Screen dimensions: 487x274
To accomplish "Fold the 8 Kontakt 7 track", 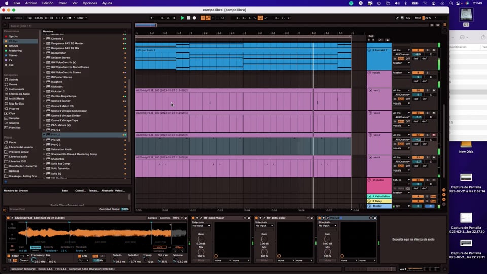I will click(369, 50).
